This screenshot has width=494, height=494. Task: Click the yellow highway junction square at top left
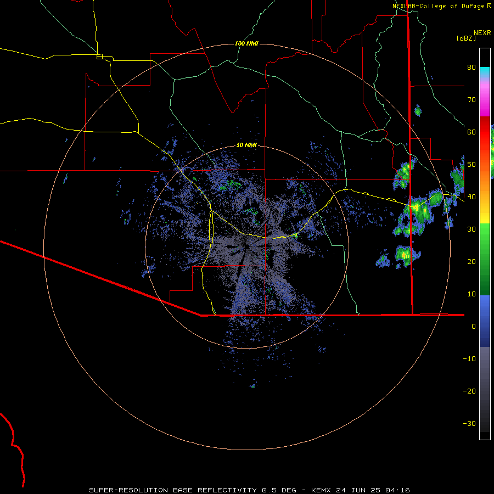click(99, 57)
